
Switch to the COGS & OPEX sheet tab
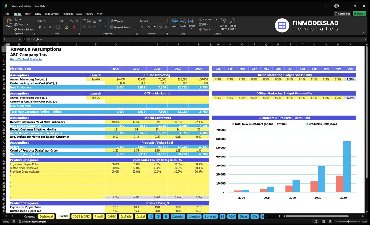[x=81, y=216]
